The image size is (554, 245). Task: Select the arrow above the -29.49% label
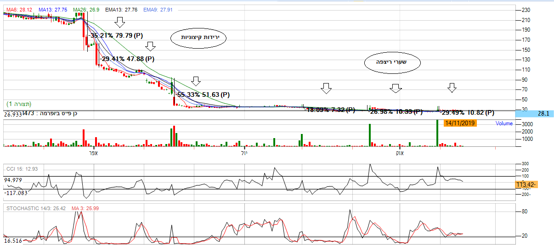pyautogui.click(x=452, y=88)
